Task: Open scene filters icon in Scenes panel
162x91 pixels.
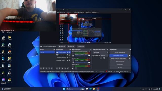Action: [x=47, y=68]
